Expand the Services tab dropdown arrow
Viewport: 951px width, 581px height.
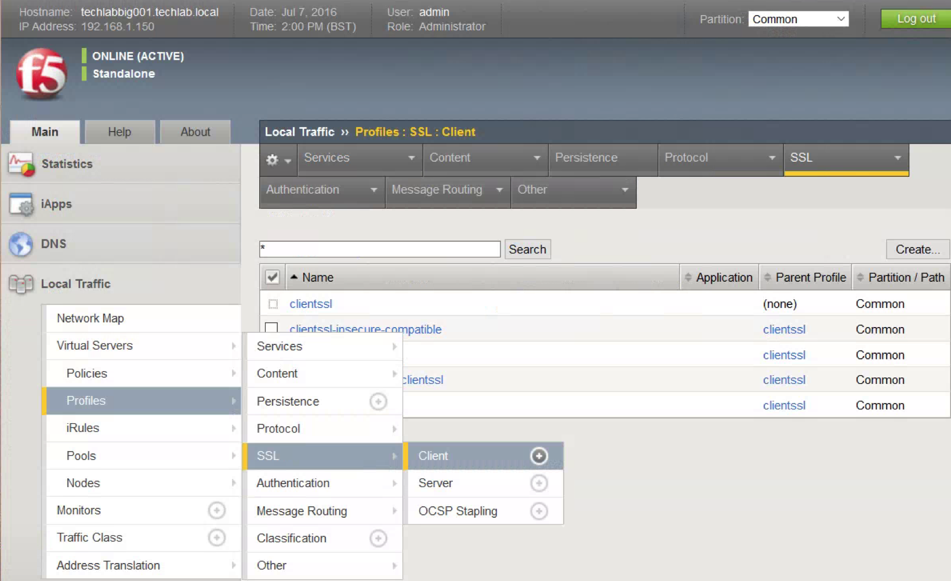tap(411, 158)
